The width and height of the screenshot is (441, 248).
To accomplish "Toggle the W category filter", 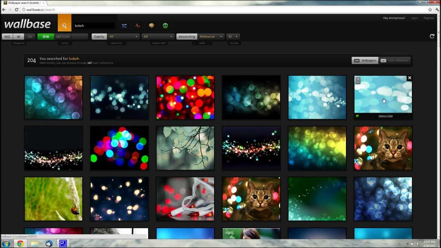I will click(19, 37).
